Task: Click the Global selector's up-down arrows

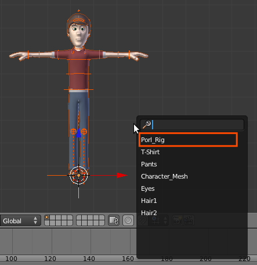Action: (35, 220)
